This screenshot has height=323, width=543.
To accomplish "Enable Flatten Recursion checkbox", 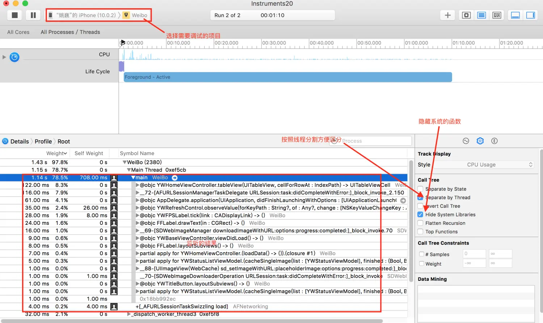I will click(420, 223).
